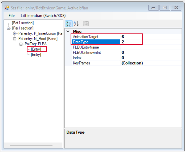Collapse the Misc category
The height and width of the screenshot is (152, 185).
(68, 31)
